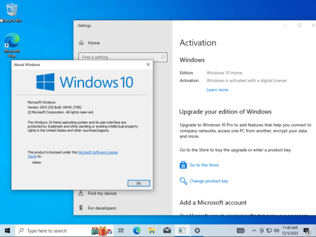Click the Activation page heading

click(x=198, y=43)
